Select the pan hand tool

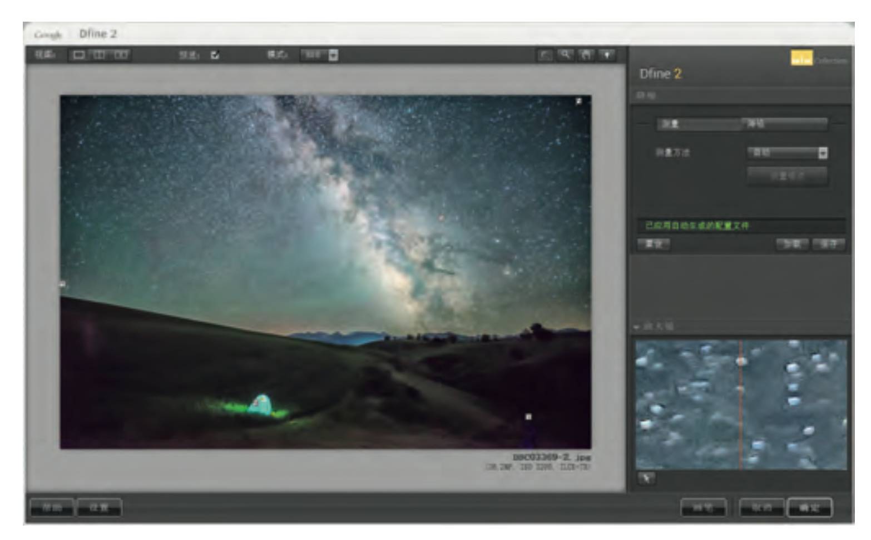586,55
